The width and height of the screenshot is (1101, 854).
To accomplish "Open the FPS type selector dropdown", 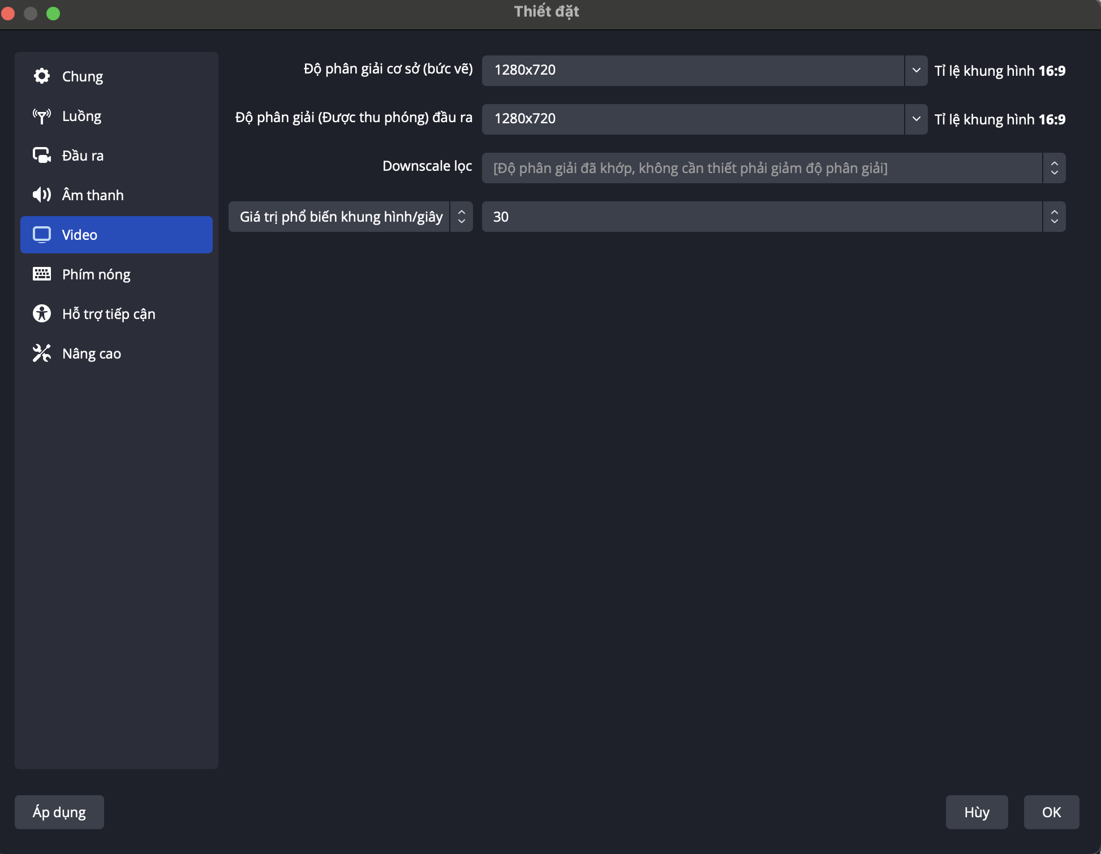I will point(350,217).
